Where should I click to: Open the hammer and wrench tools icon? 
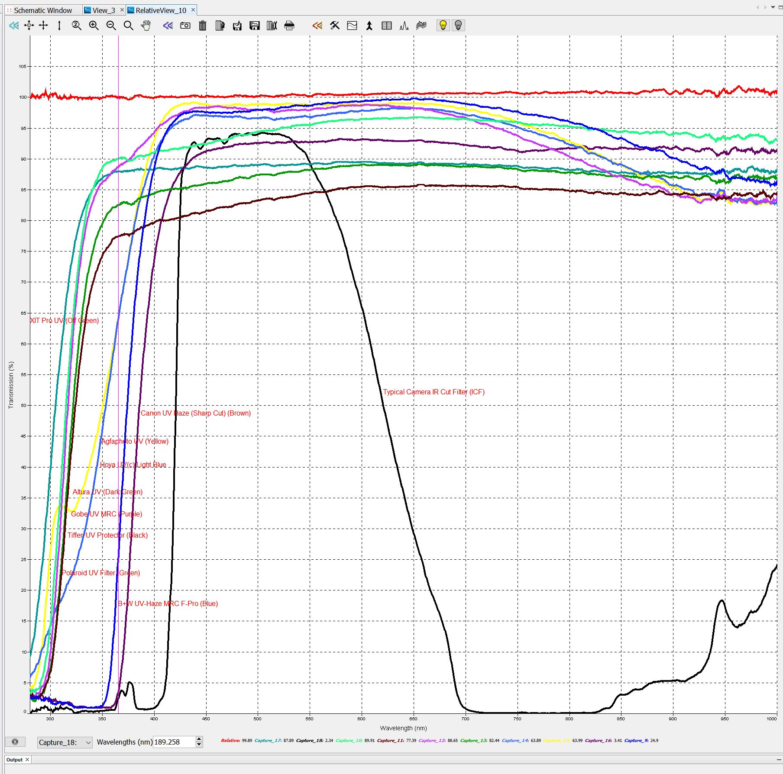pyautogui.click(x=335, y=26)
